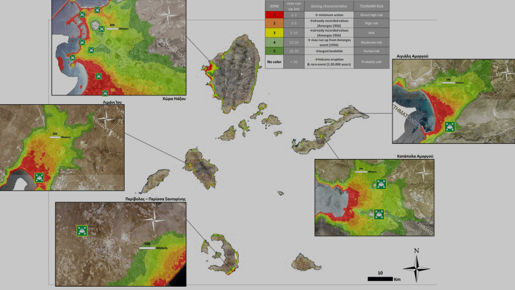This screenshot has width=515, height=290.
Task: Click the evacuation point icon in the Ios port inset
Action: 39,177
